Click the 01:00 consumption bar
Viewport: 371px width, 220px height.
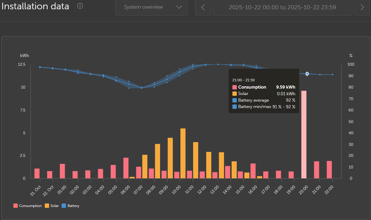coord(62,171)
